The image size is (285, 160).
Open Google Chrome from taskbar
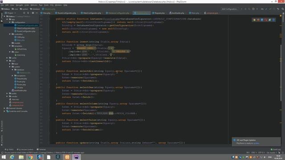pyautogui.click(x=31, y=157)
